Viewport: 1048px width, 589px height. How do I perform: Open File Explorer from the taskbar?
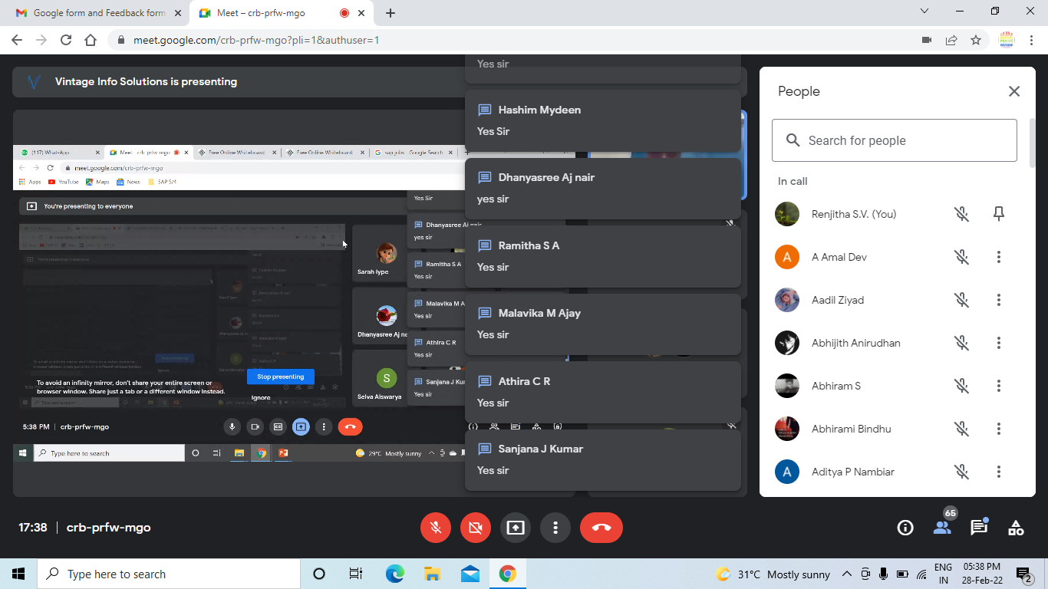(x=432, y=574)
